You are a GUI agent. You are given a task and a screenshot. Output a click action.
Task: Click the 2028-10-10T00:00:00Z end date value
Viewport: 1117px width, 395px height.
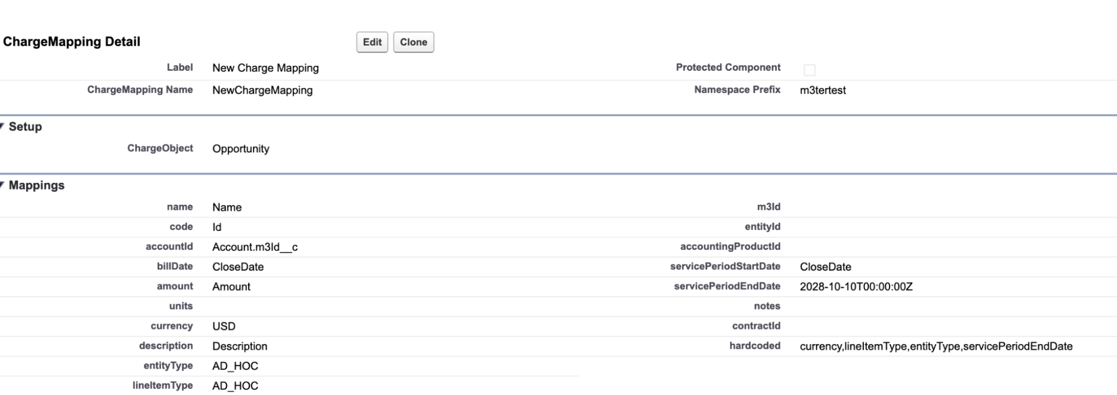tap(856, 287)
